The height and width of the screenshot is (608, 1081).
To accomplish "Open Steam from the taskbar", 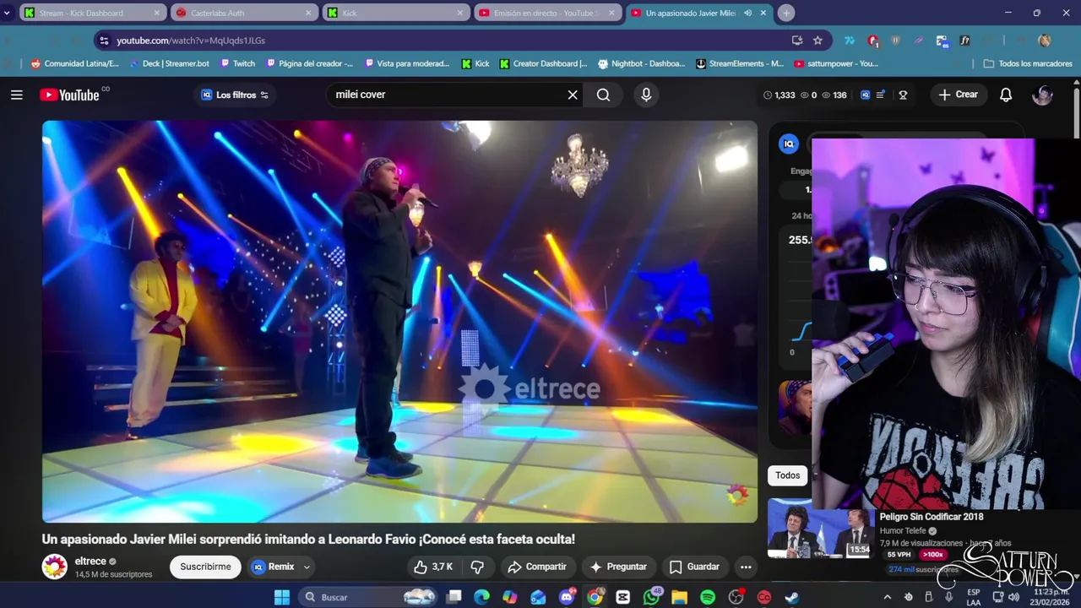I will (792, 597).
